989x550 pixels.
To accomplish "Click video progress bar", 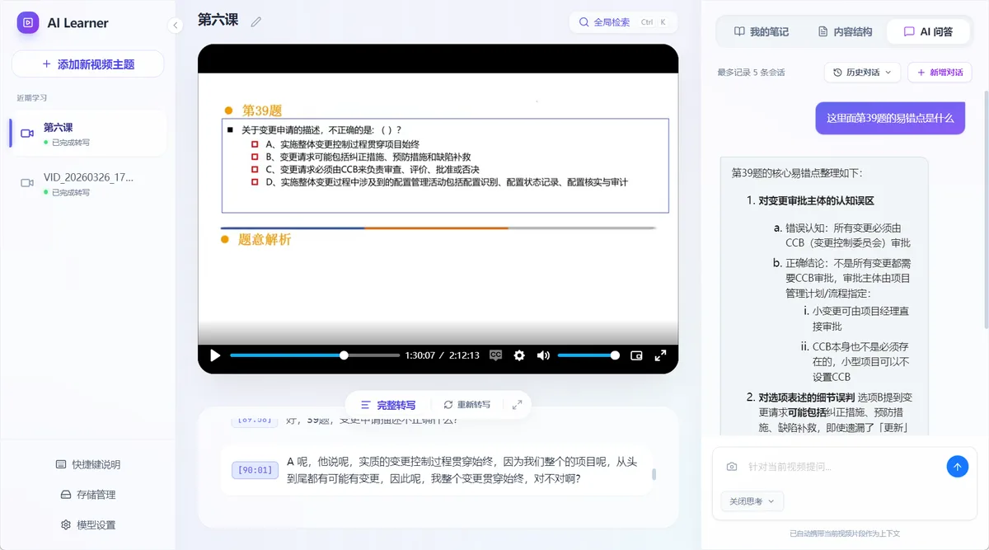I will (x=315, y=355).
